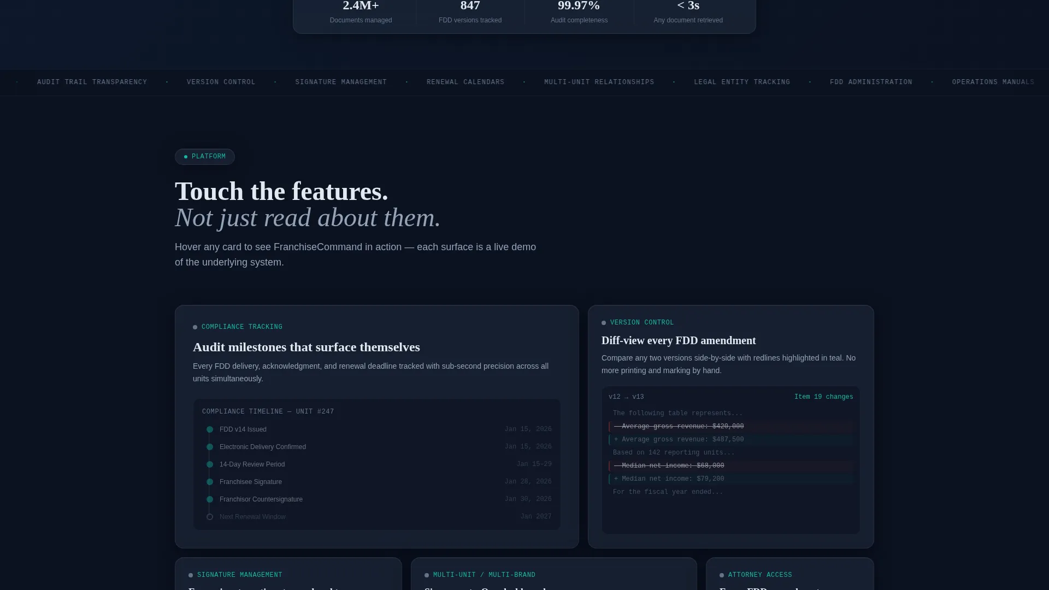Click the 'Not just read about them.' subheading

(308, 218)
